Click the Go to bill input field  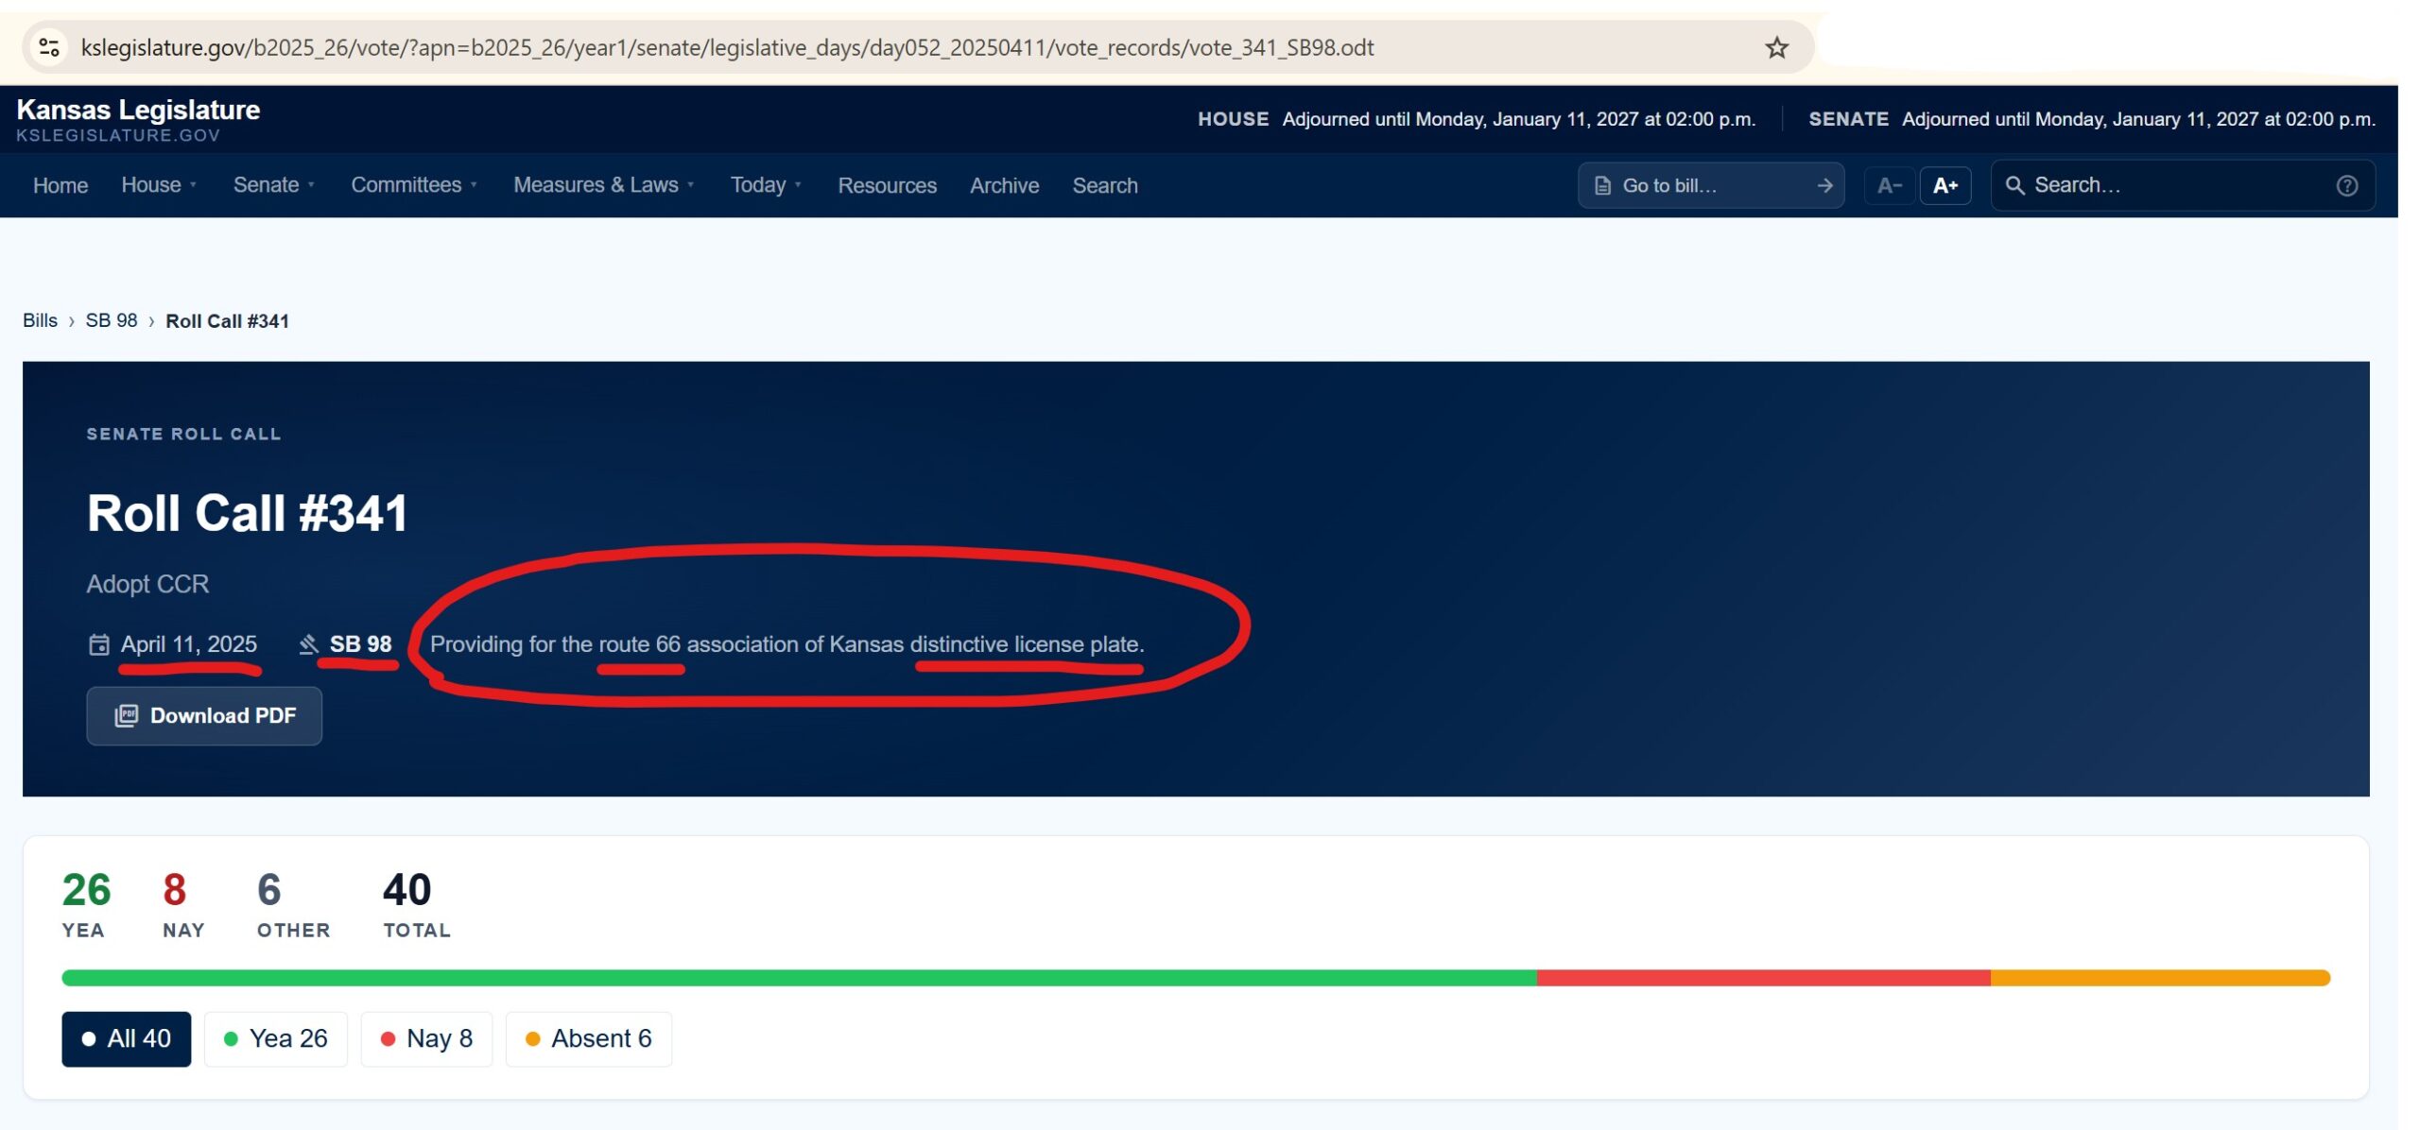point(1711,186)
